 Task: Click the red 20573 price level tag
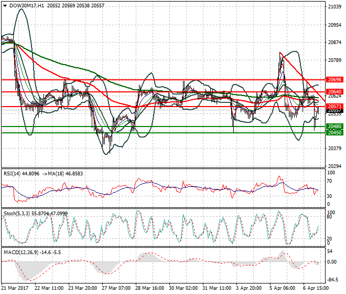pos(334,107)
